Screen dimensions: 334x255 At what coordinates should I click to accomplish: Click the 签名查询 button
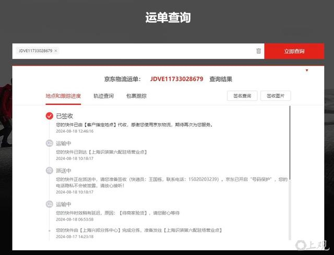pyautogui.click(x=242, y=96)
